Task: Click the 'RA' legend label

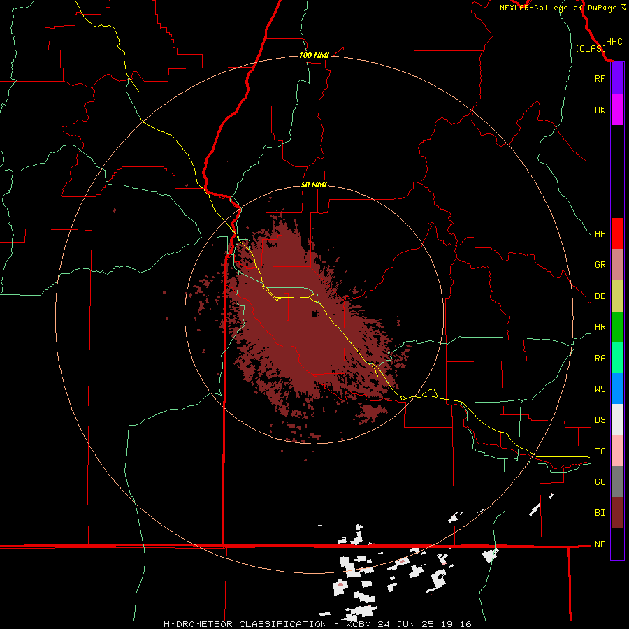Action: click(600, 359)
